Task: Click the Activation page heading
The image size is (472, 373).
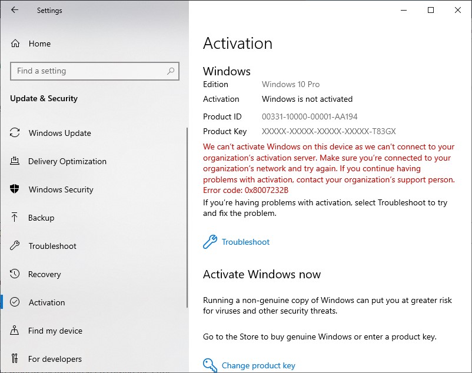Action: click(238, 44)
